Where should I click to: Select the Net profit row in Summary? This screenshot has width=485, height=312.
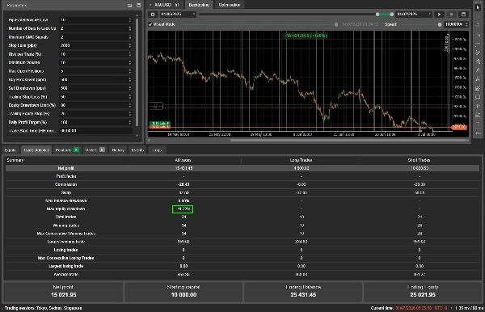click(x=242, y=168)
